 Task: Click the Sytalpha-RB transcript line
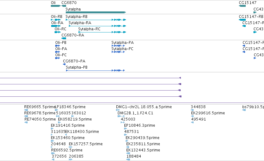(x=96, y=20)
